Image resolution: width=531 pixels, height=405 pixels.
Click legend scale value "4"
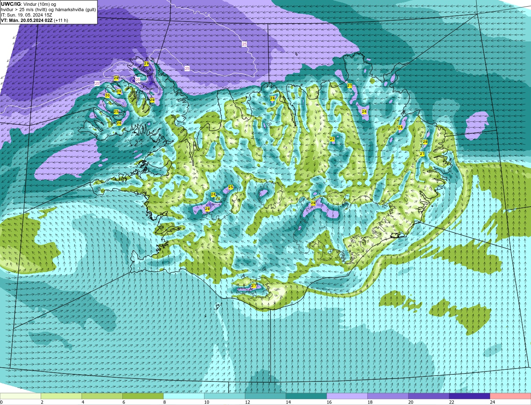point(83,402)
